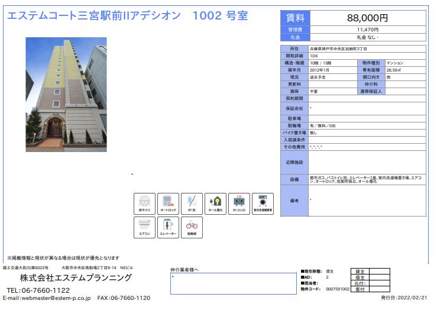The image size is (434, 310).
Task: Click the FAX:06-7660-1120 number
Action: click(124, 298)
